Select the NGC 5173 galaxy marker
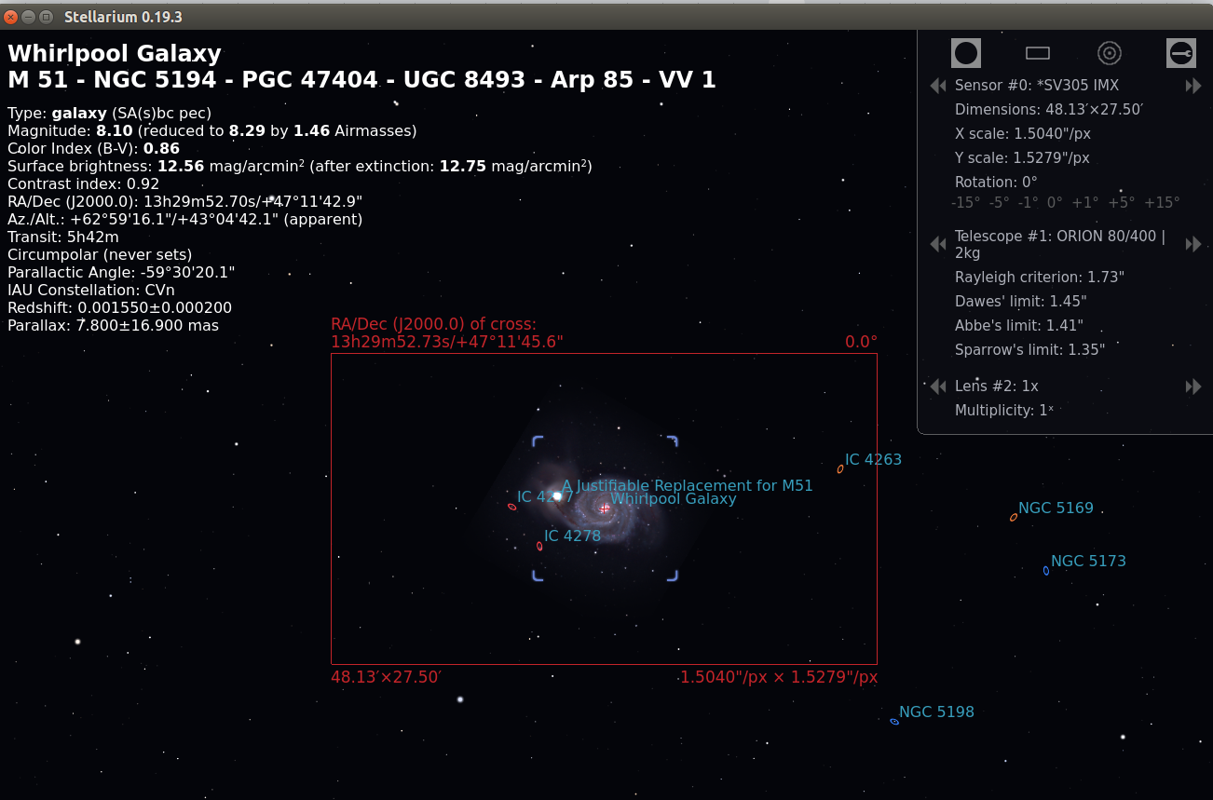 1046,570
